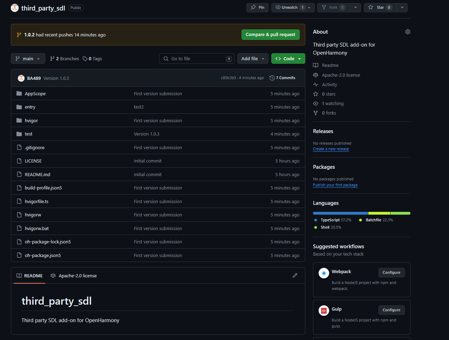Click the green Shell segment of languages bar
Screen dimensions: 449x340
tap(400, 213)
